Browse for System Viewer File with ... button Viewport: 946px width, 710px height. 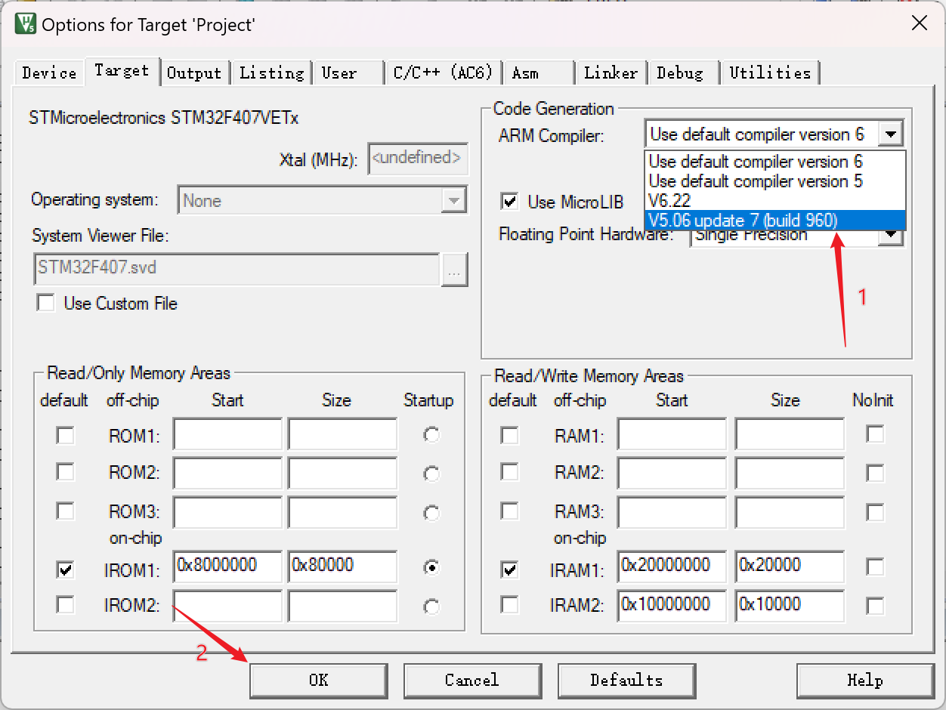455,270
